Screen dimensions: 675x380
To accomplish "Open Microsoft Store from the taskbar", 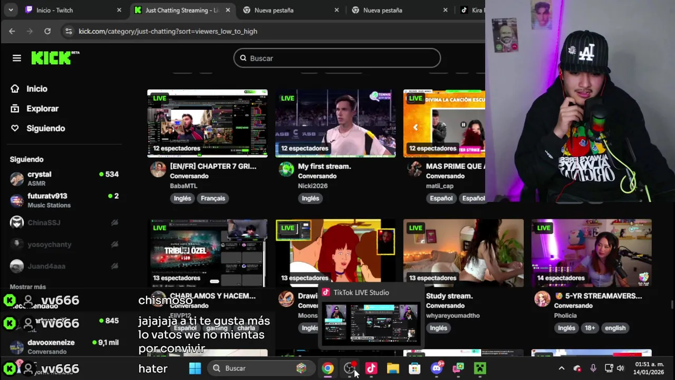I will (x=414, y=368).
